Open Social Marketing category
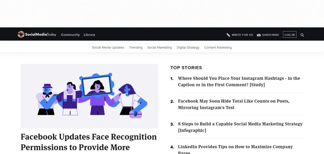This screenshot has width=324, height=154. tap(159, 47)
